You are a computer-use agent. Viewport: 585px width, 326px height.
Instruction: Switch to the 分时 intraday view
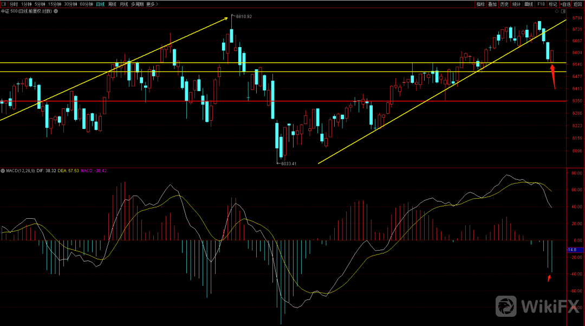click(x=14, y=4)
